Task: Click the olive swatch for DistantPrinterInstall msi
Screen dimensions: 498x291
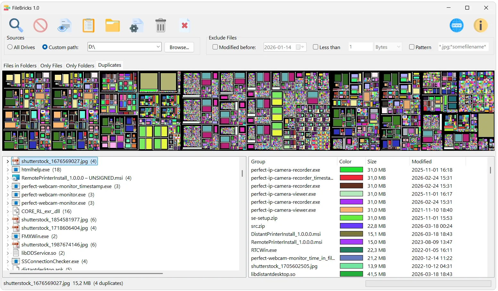Action: point(351,234)
